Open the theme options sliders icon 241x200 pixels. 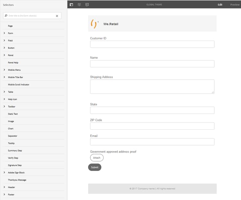[x=79, y=4]
